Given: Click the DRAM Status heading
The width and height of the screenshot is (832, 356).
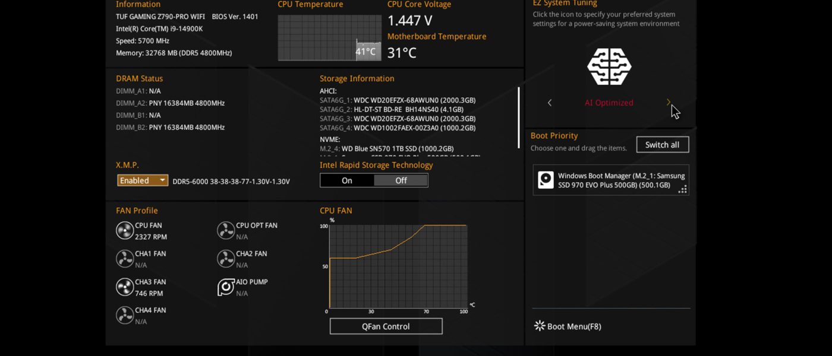Looking at the screenshot, I should click(139, 78).
